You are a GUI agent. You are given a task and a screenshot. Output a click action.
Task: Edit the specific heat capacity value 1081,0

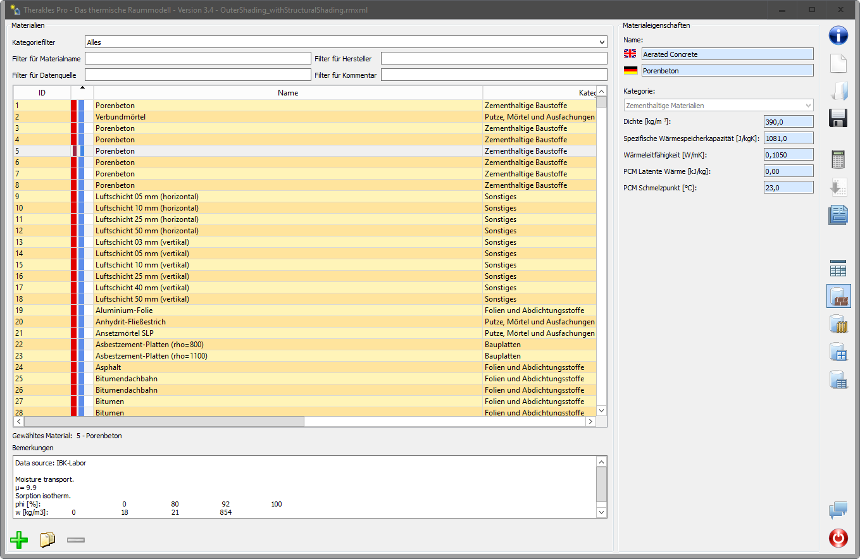tap(788, 138)
